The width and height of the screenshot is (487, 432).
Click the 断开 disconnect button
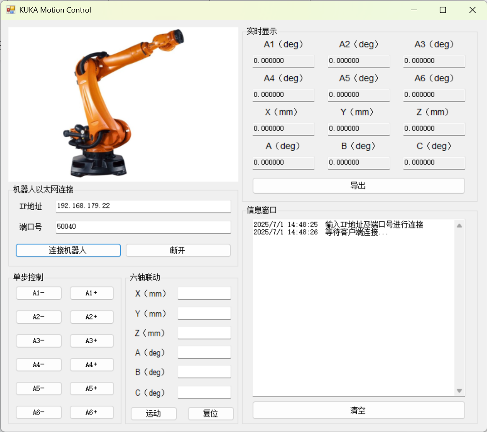[178, 250]
